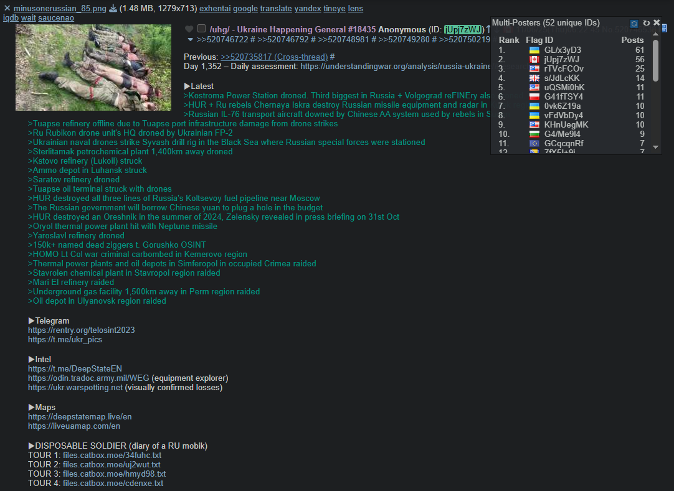Search the image with yandex
Screen dimensions: 674x491
tap(308, 9)
